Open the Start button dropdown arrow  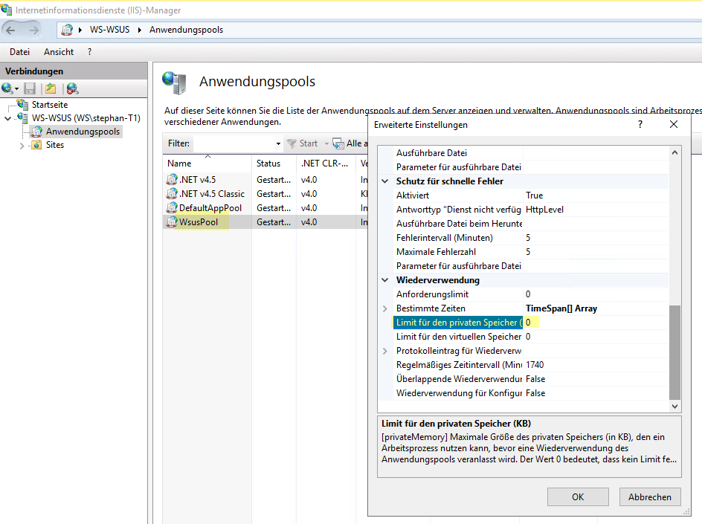tap(326, 143)
